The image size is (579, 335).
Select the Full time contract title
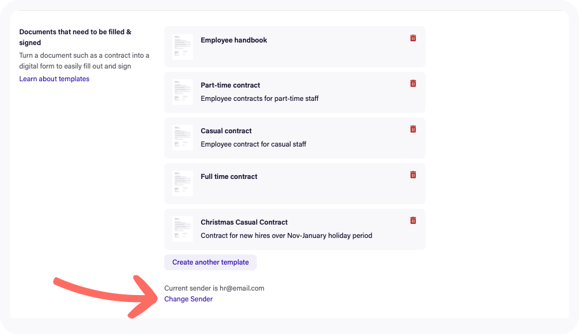[x=229, y=176]
